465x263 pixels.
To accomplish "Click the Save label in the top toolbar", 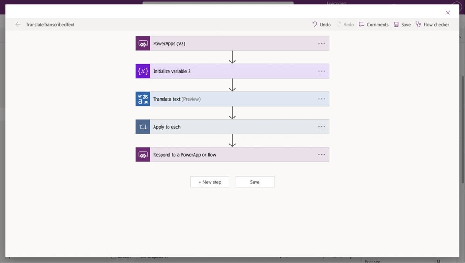I will coord(406,24).
